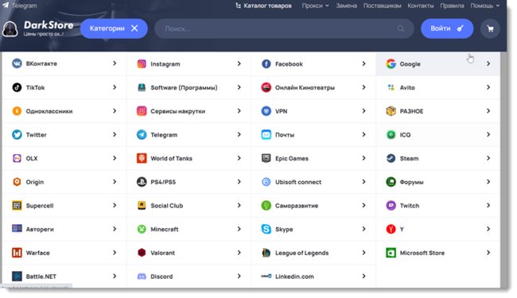Open the Помощь dropdown menu
The height and width of the screenshot is (298, 517).
(484, 6)
